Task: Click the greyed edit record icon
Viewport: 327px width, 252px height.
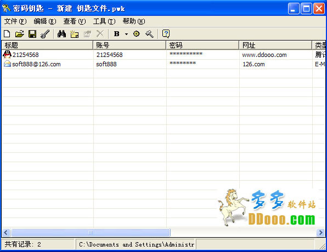Action: click(x=87, y=34)
